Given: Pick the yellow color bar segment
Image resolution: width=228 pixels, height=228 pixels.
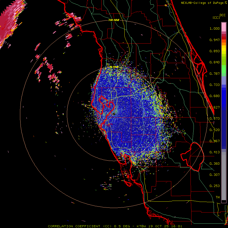Looking at the screenshot, I should [x=224, y=50].
